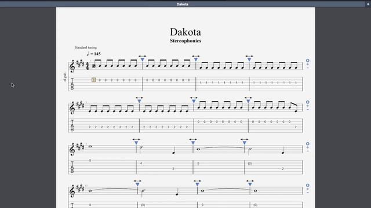Click the blue triangle marker before measure 16

pyautogui.click(x=250, y=184)
